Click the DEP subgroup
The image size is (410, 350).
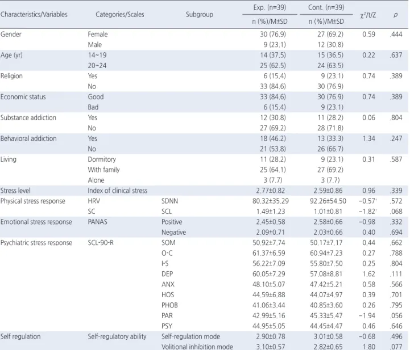167,274
